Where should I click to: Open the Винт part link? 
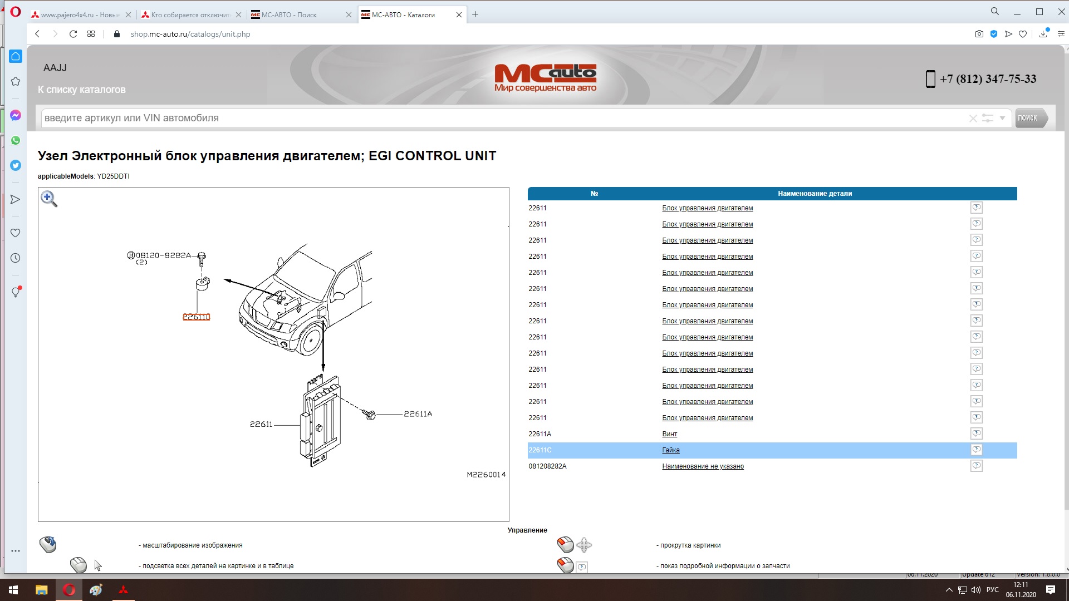(x=669, y=434)
